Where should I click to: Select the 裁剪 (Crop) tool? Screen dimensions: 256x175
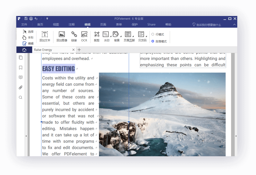(x=97, y=36)
